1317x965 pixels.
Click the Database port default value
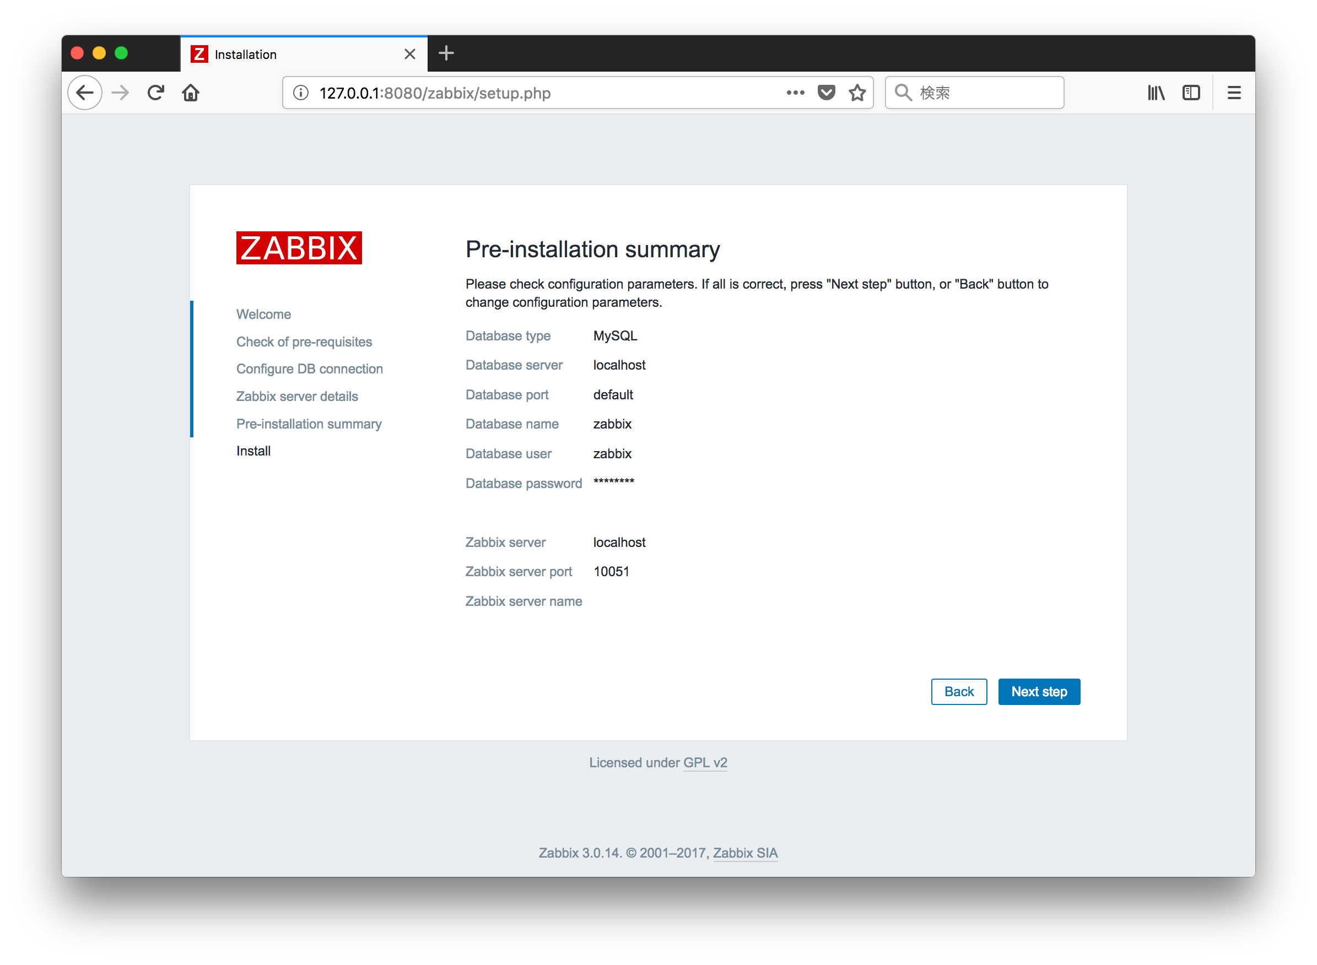[613, 395]
